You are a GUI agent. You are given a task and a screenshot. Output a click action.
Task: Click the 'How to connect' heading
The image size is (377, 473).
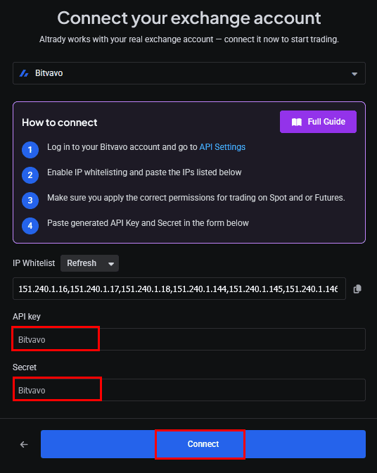pos(59,122)
